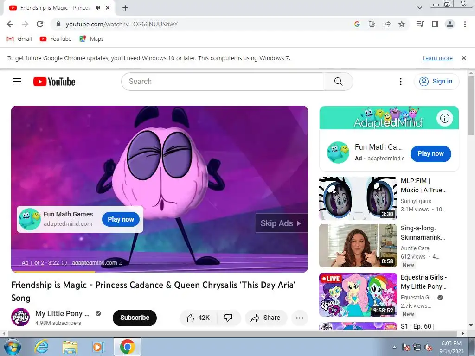
Task: Bookmark this tab with star icon
Action: coord(402,24)
